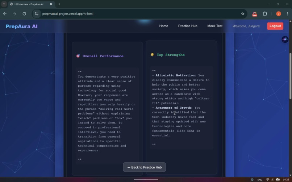
Task: Open the tab search dropdown arrow
Action: tap(4, 4)
